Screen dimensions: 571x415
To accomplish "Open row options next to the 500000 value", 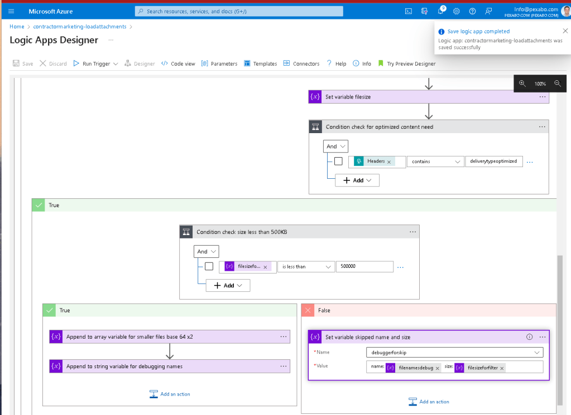I will [x=401, y=267].
